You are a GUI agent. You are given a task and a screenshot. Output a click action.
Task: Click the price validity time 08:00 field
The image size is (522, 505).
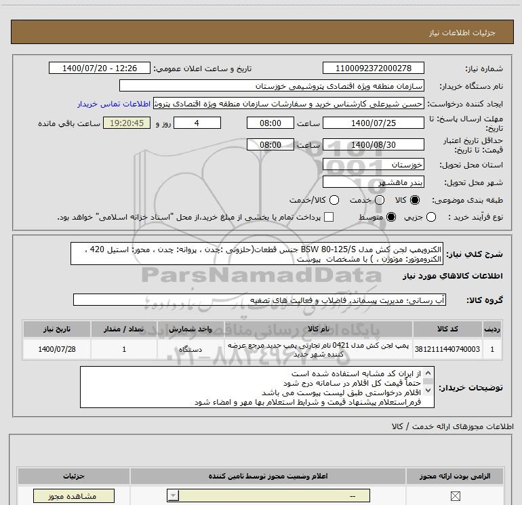(x=270, y=145)
